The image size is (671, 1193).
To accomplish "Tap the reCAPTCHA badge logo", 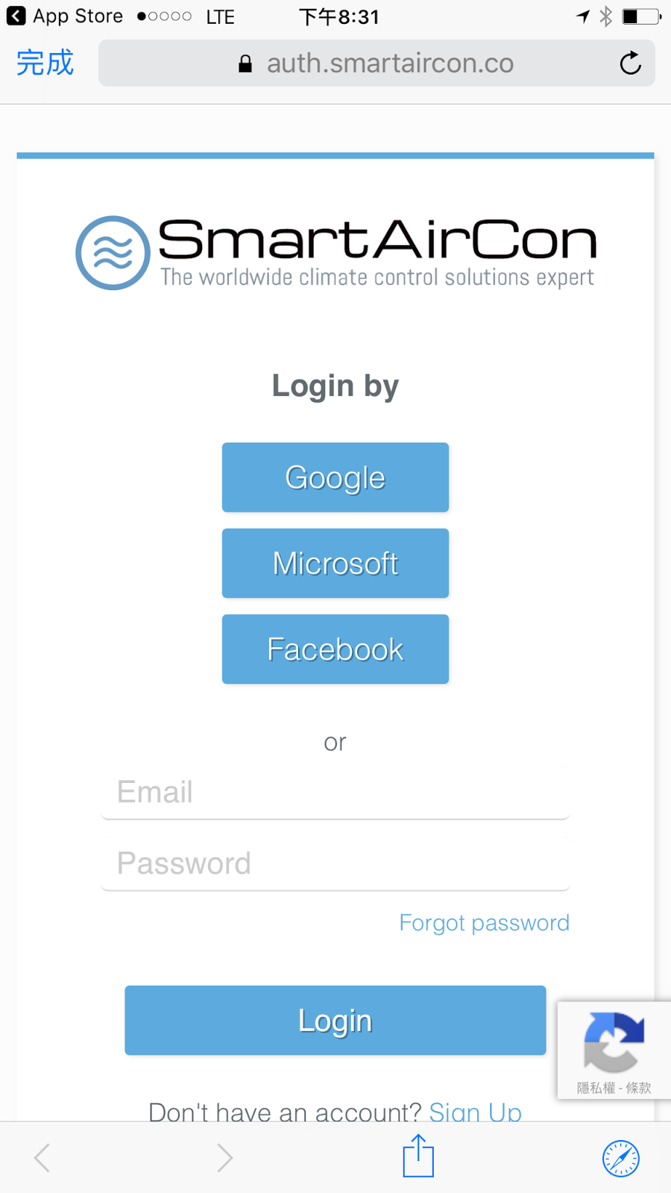I will [x=614, y=1041].
